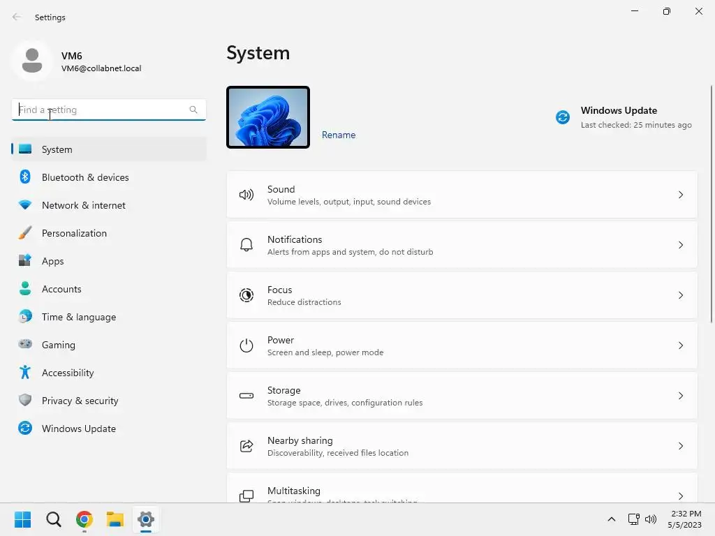
Task: Click the Windows Update icon in sidebar
Action: pos(25,428)
